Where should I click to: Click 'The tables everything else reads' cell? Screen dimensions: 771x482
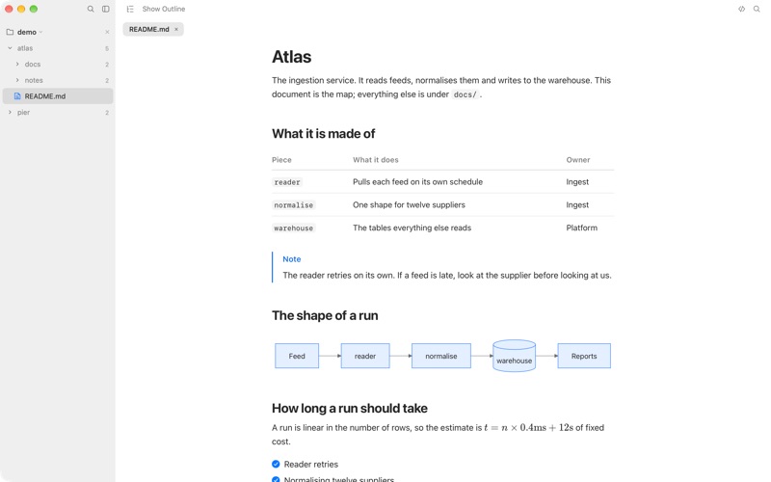[x=412, y=228]
